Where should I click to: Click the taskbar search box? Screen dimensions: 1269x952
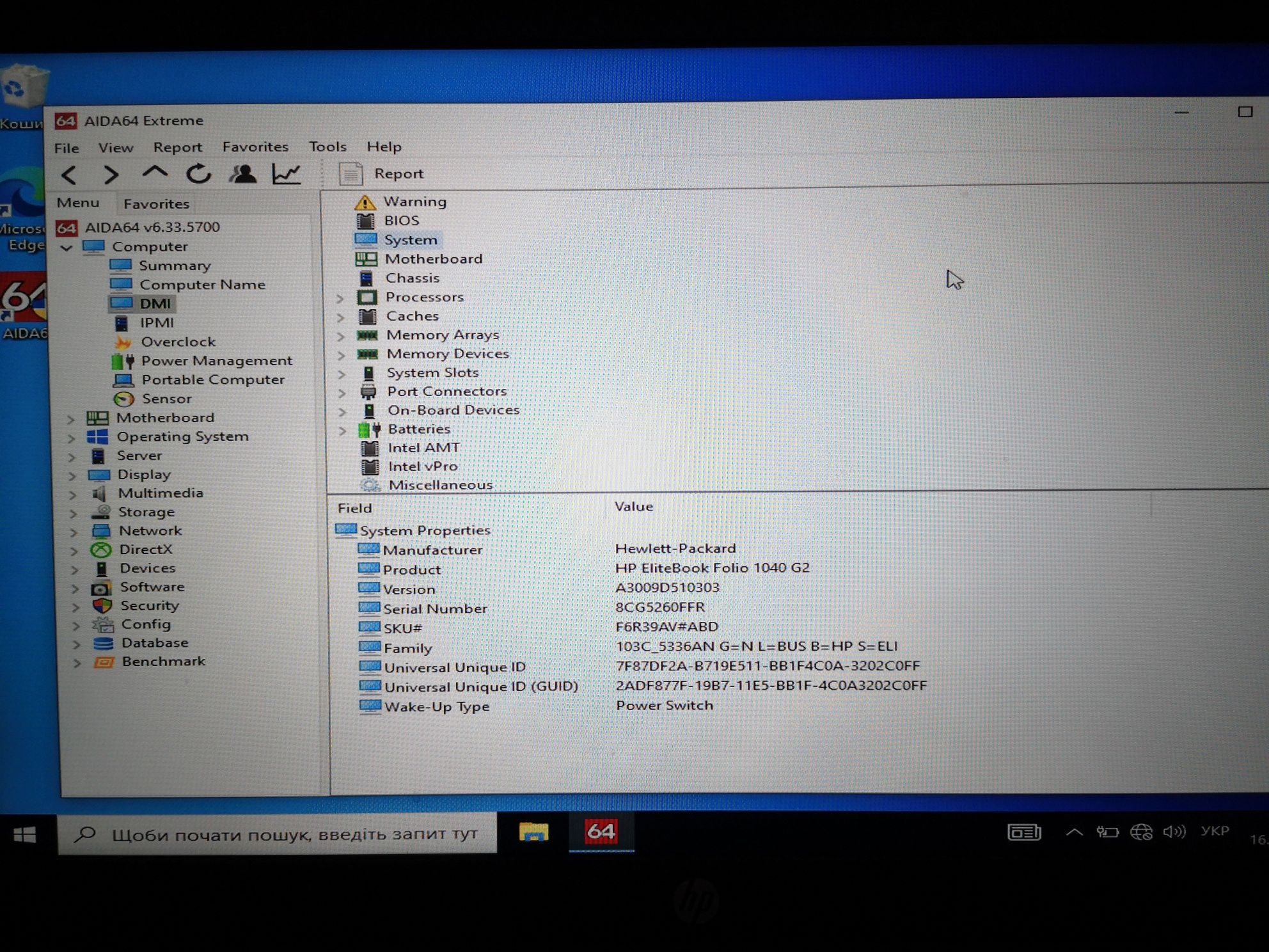click(x=277, y=834)
